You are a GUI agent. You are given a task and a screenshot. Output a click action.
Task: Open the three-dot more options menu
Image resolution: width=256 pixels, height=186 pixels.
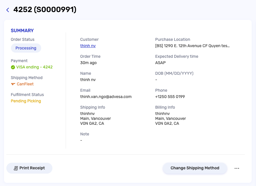tap(237, 168)
